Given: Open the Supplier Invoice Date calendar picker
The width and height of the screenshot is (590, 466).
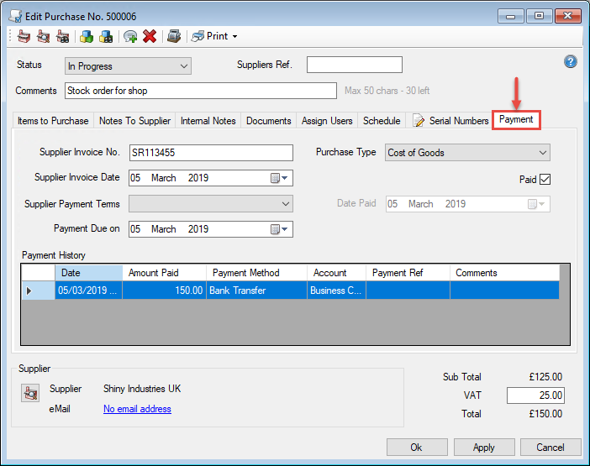Looking at the screenshot, I should [280, 178].
